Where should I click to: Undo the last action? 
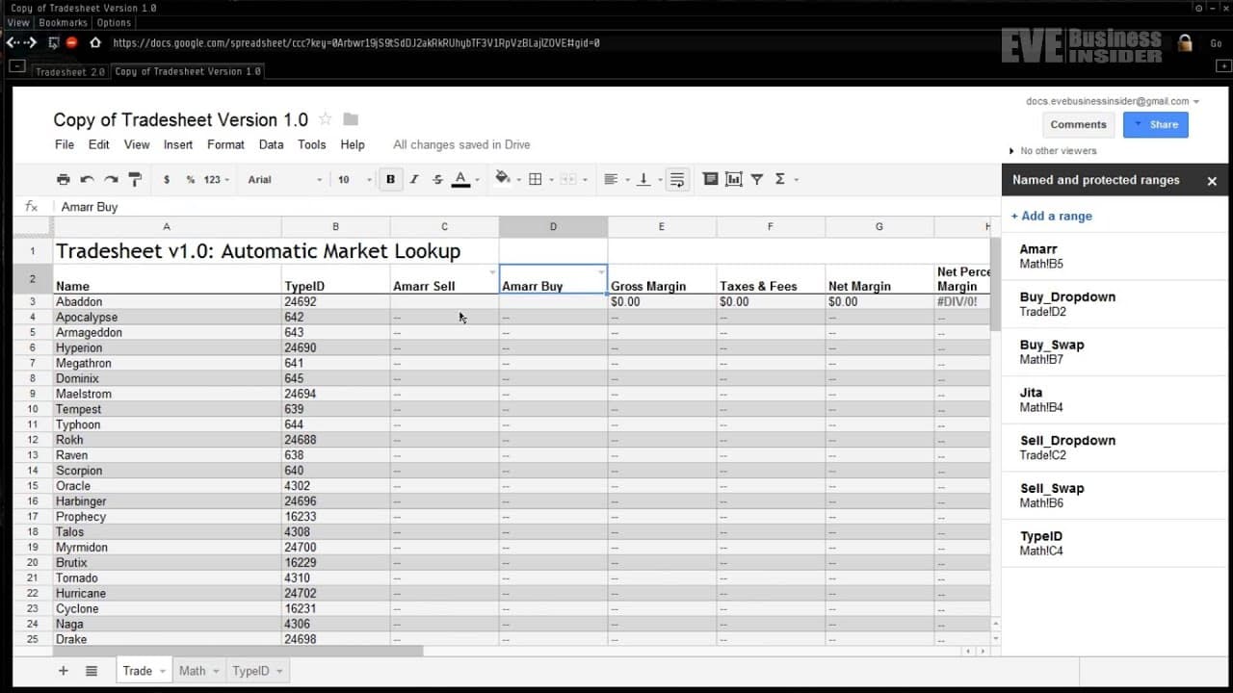(87, 179)
